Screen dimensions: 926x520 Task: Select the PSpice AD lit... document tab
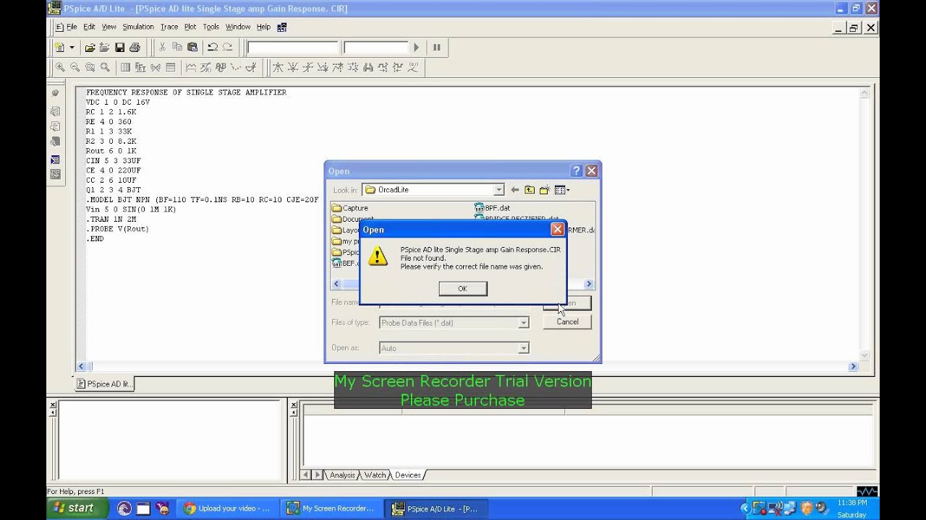(x=105, y=384)
